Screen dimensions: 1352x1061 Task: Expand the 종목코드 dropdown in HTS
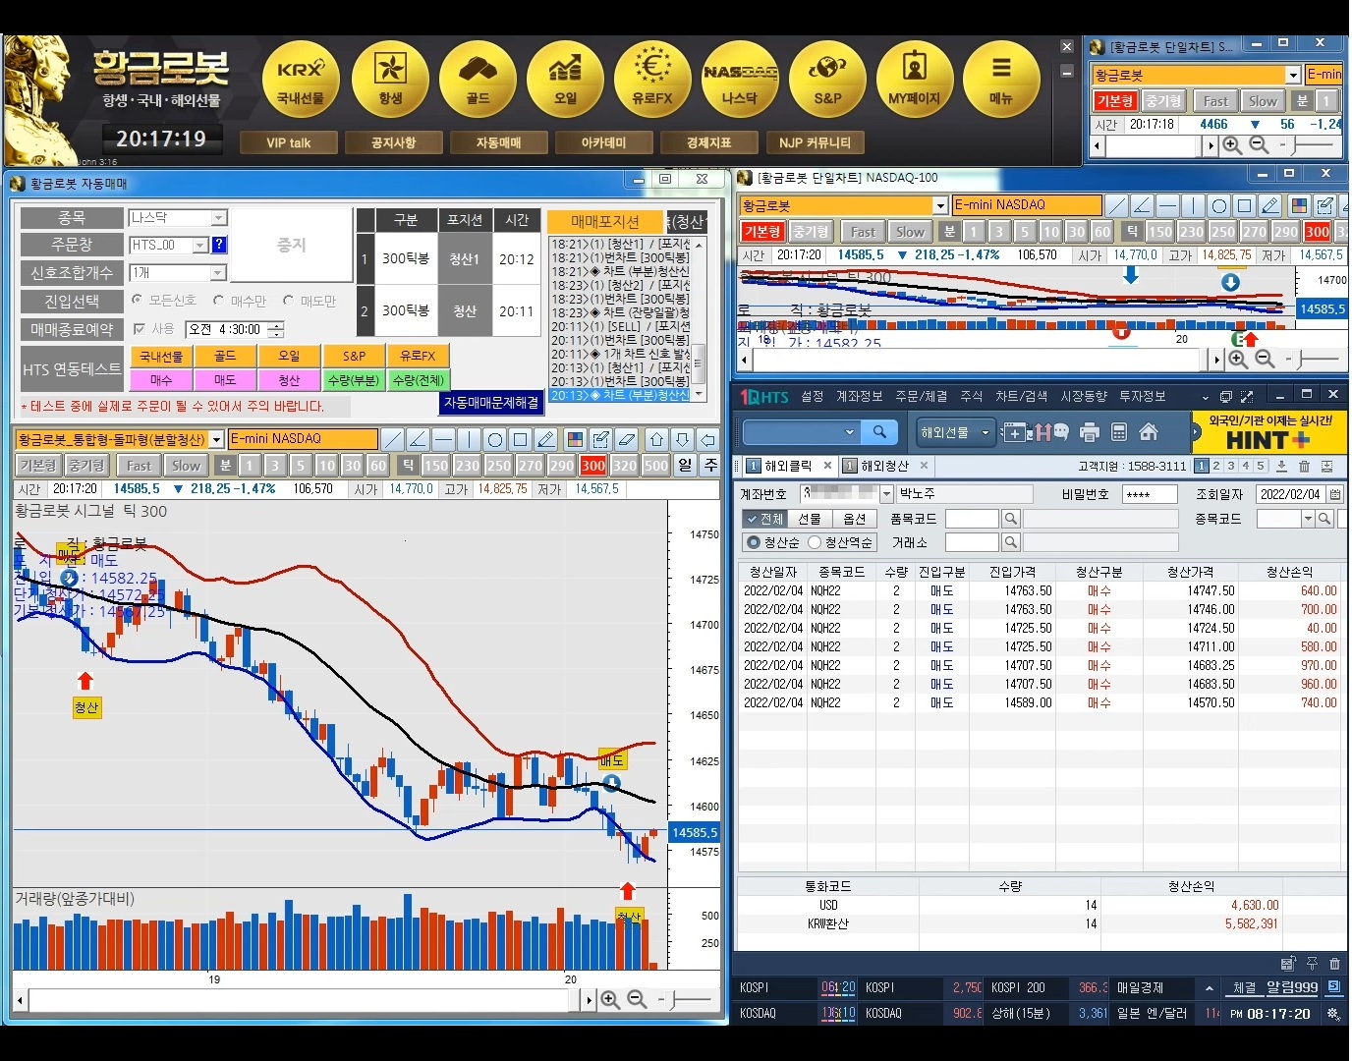pos(1308,519)
